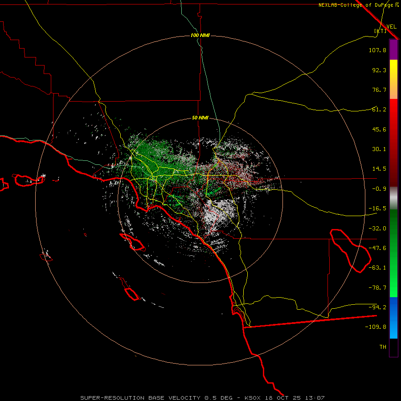Click the -0.9 velocity scale value
The image size is (401, 401).
[379, 189]
